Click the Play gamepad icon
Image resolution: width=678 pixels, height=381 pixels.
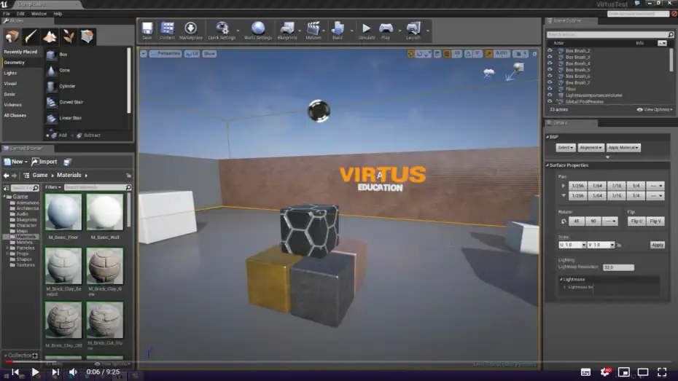[386, 31]
